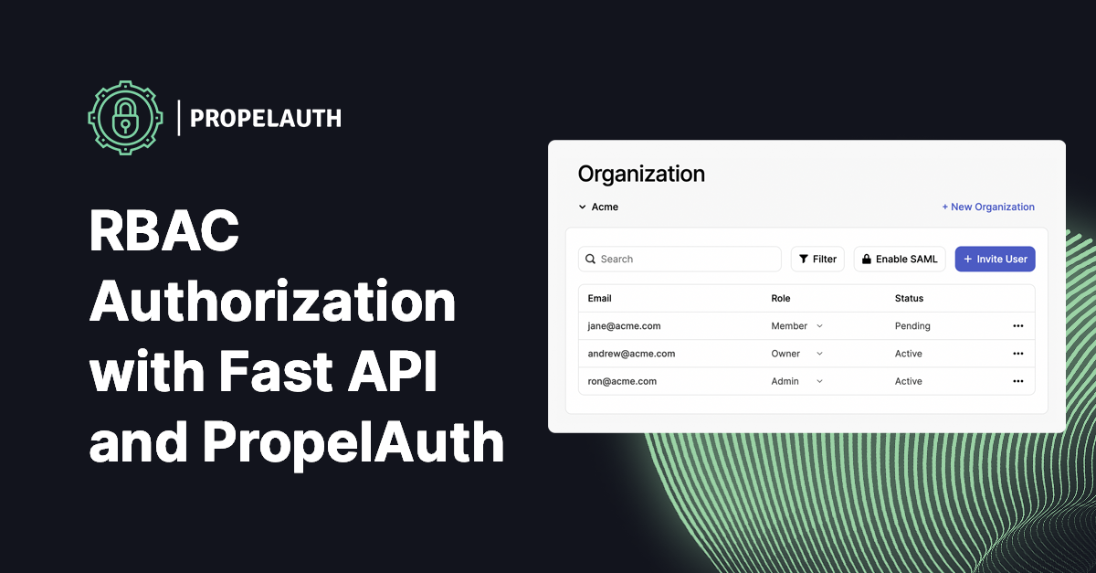Screen dimensions: 1096x573
Task: Click the lock icon on Enable SAML
Action: pyautogui.click(x=867, y=260)
